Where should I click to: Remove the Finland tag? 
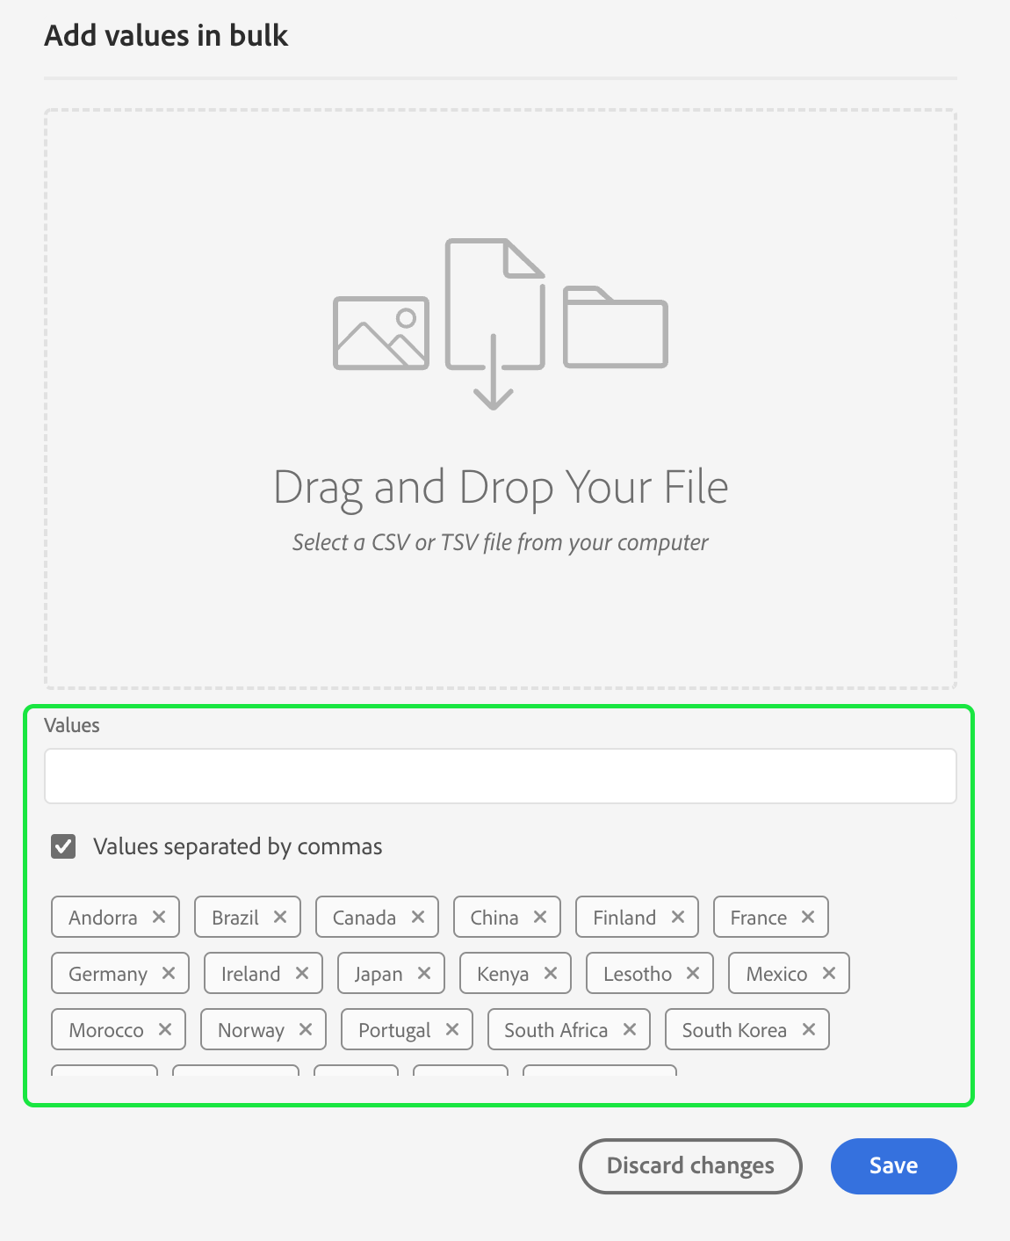click(x=678, y=917)
